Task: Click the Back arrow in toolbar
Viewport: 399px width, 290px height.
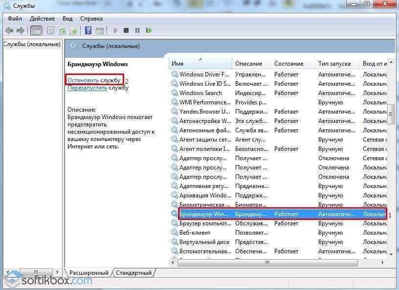Action: [9, 30]
